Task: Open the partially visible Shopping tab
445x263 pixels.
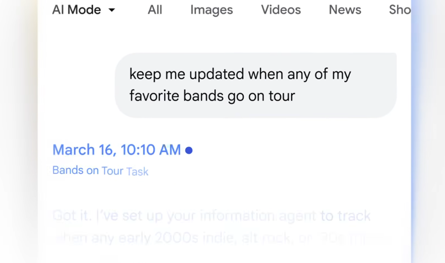Action: [x=400, y=10]
